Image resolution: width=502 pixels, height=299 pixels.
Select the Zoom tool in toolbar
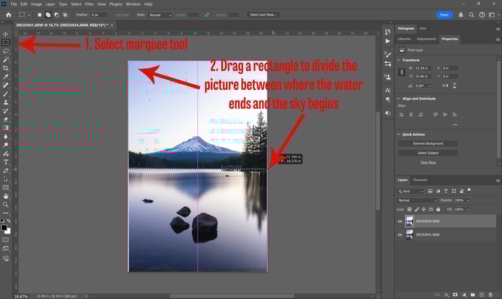pyautogui.click(x=6, y=204)
